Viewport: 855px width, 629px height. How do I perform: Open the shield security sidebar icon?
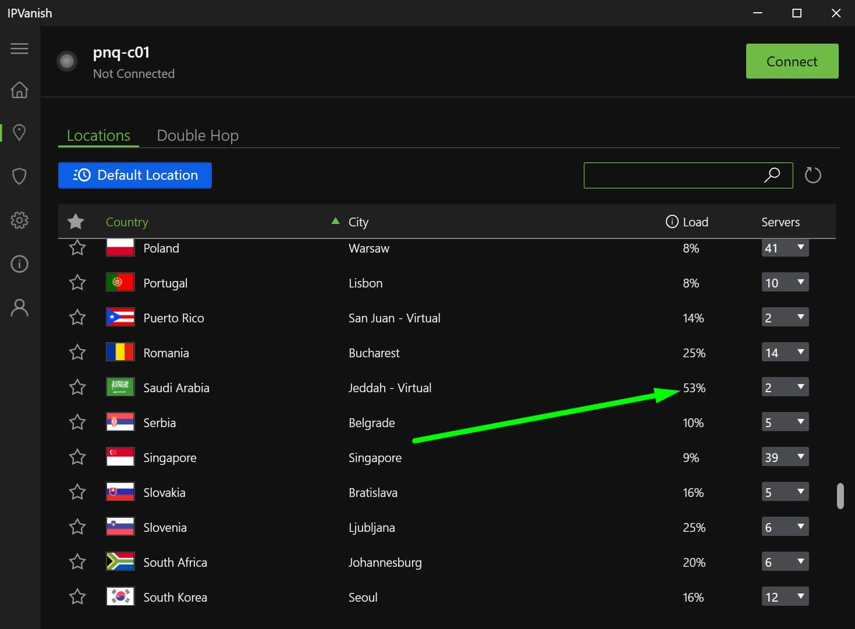point(19,176)
